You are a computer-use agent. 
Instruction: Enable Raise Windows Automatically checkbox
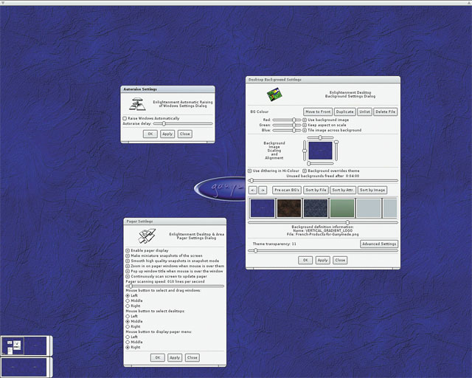click(125, 118)
